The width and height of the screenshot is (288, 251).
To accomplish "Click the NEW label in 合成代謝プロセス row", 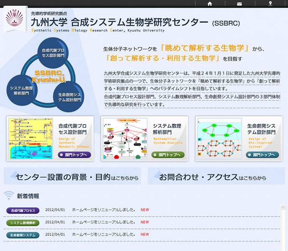I will tap(145, 210).
